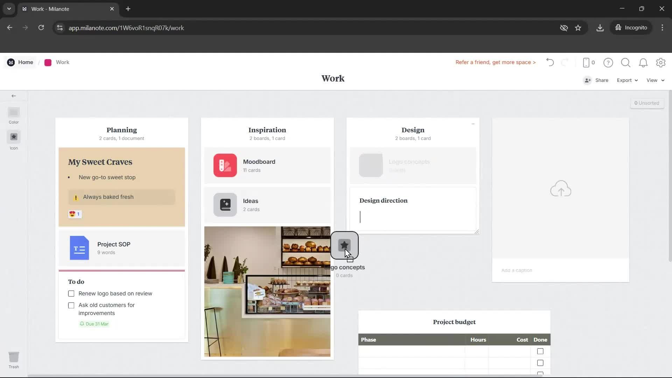The width and height of the screenshot is (672, 378).
Task: Check off Ask old customers for improvements
Action: coord(71,305)
